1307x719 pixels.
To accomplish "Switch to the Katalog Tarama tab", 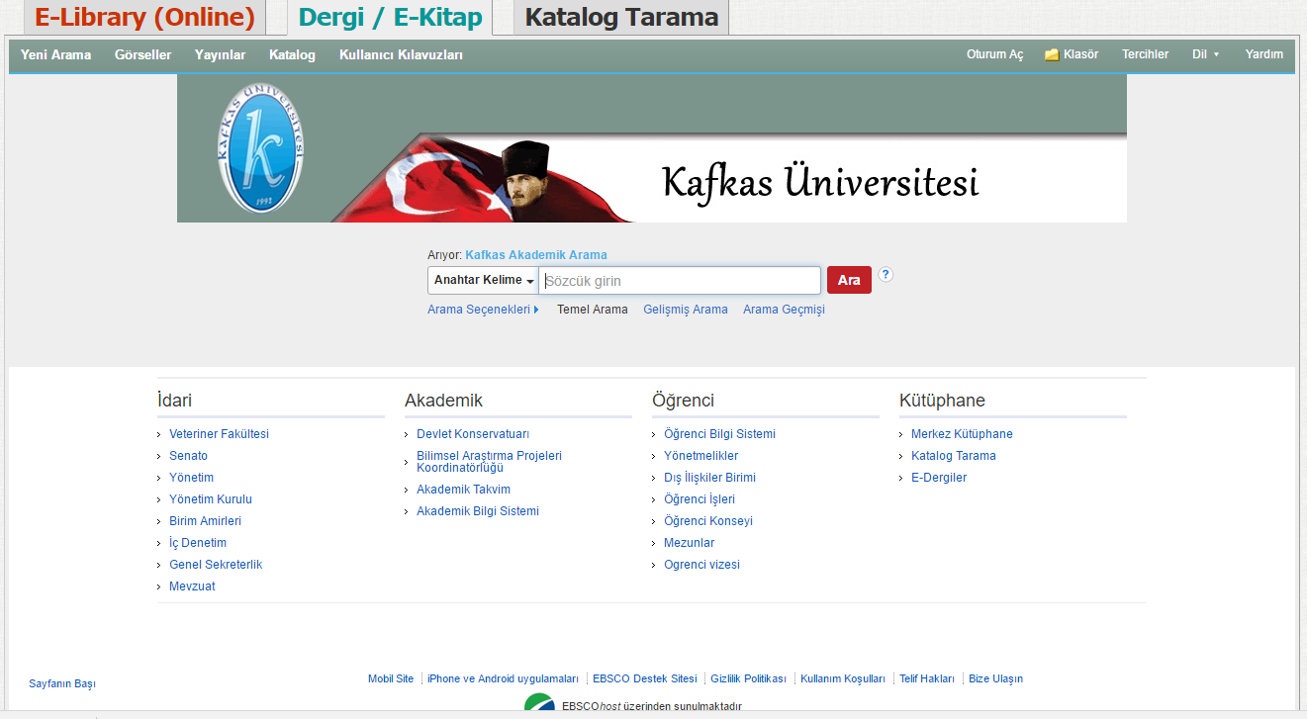I will pos(620,18).
